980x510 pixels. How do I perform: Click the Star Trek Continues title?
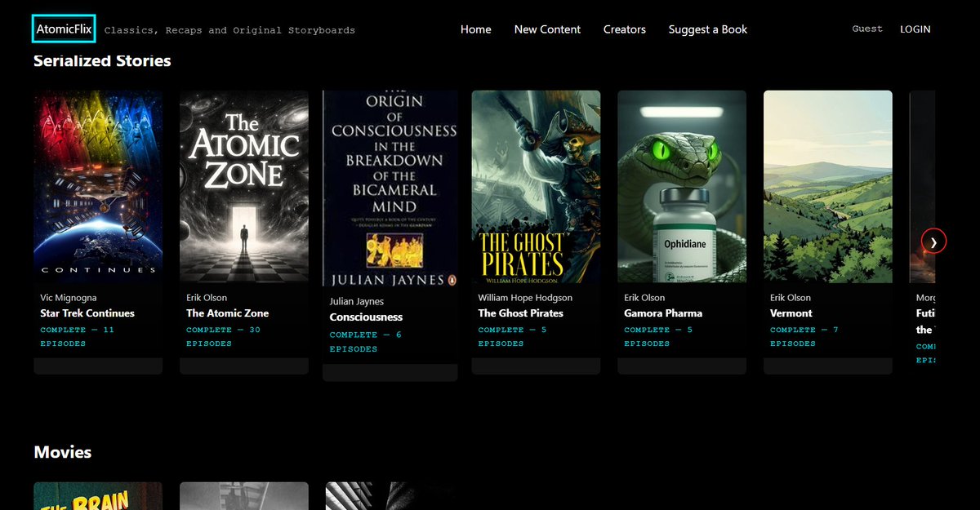click(x=87, y=313)
